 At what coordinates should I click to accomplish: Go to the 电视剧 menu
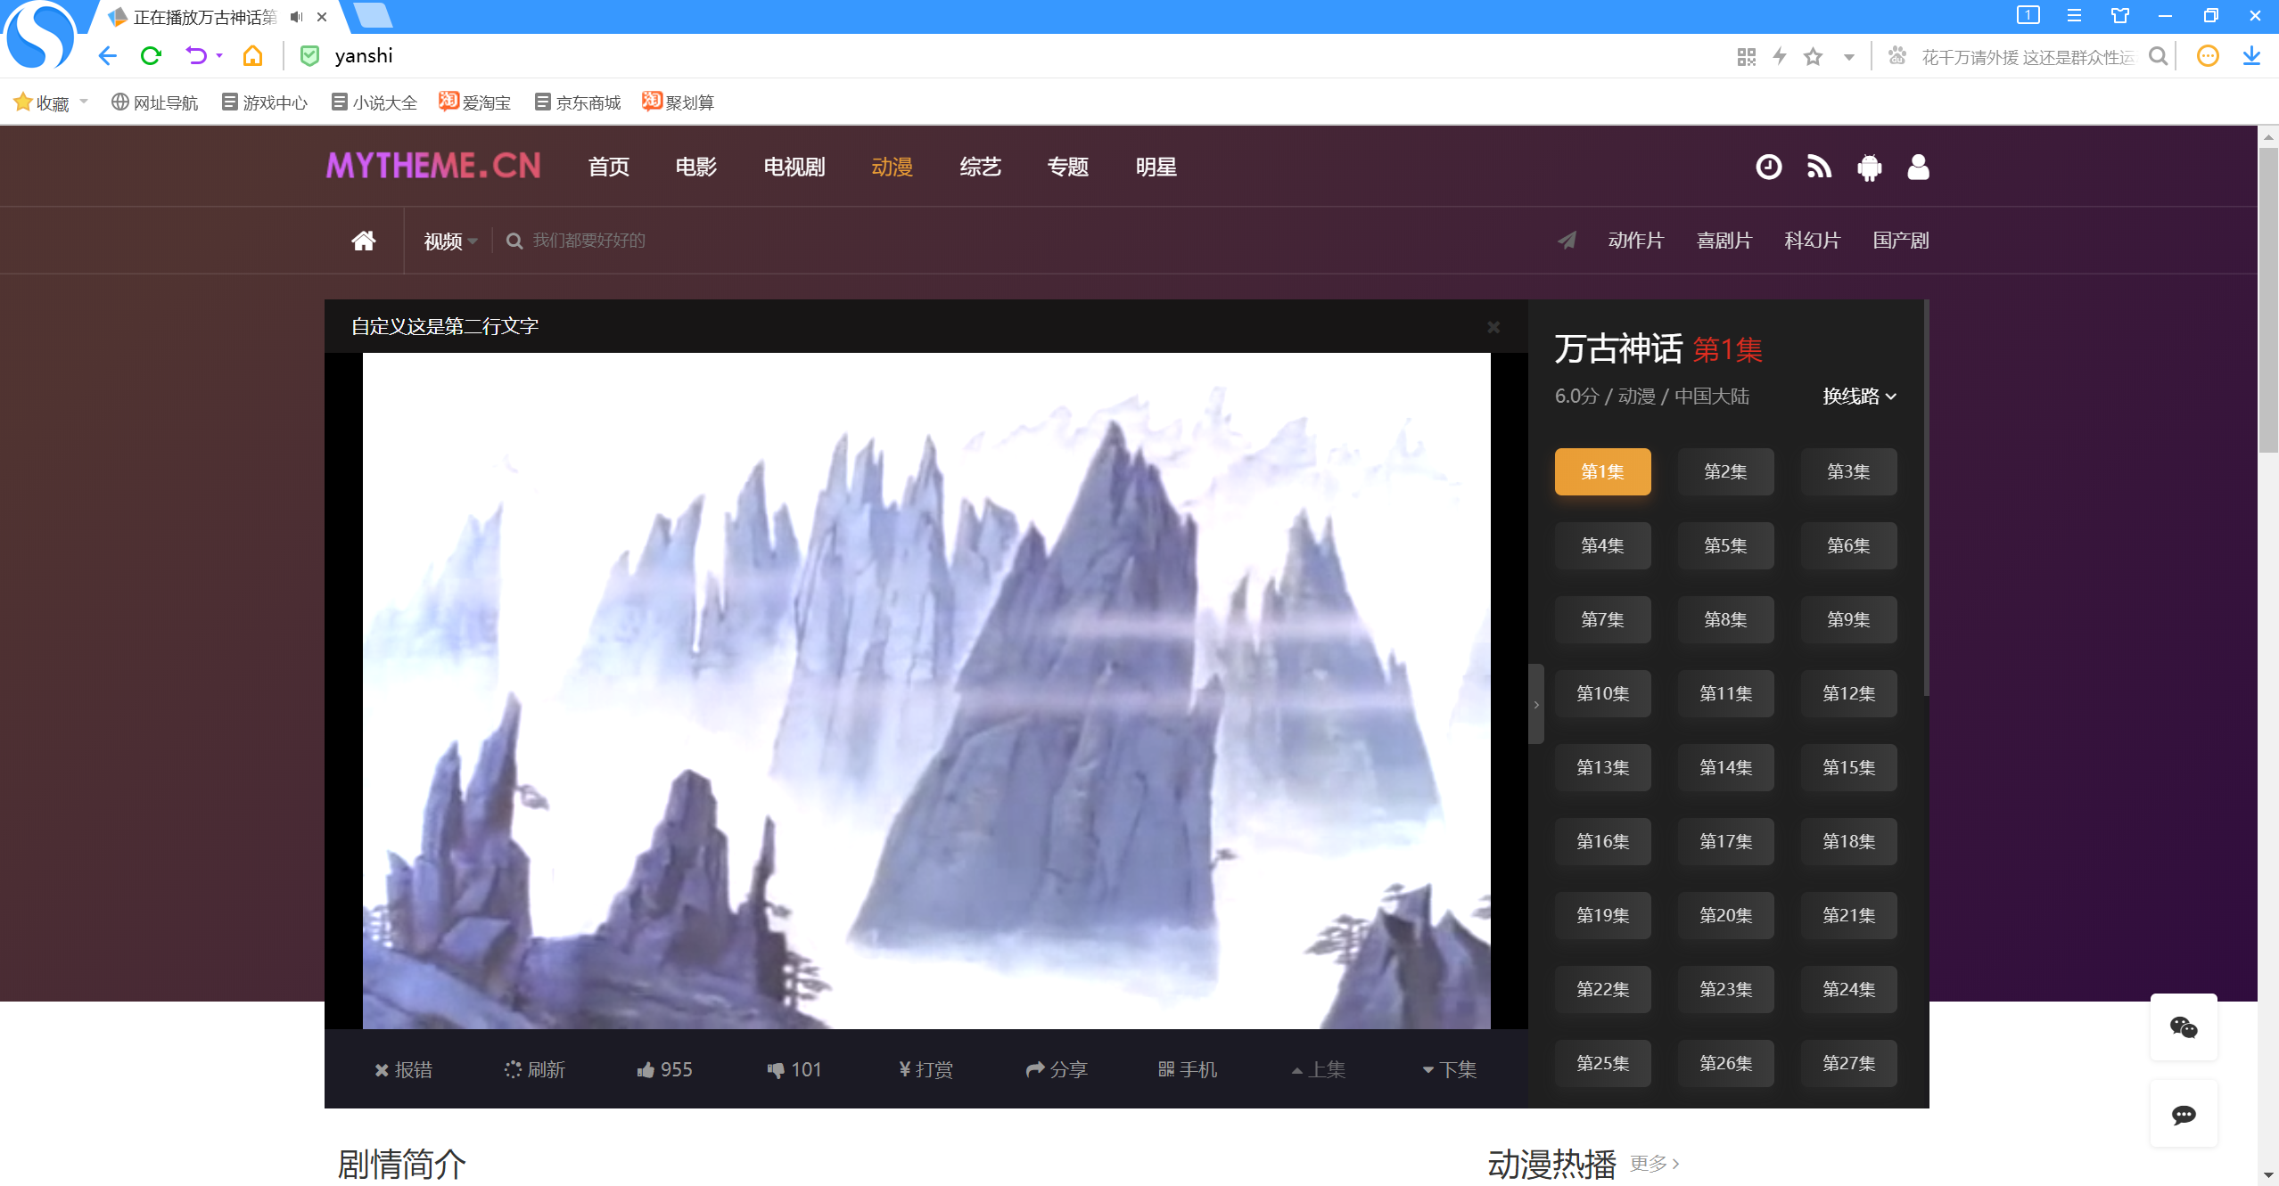(794, 167)
